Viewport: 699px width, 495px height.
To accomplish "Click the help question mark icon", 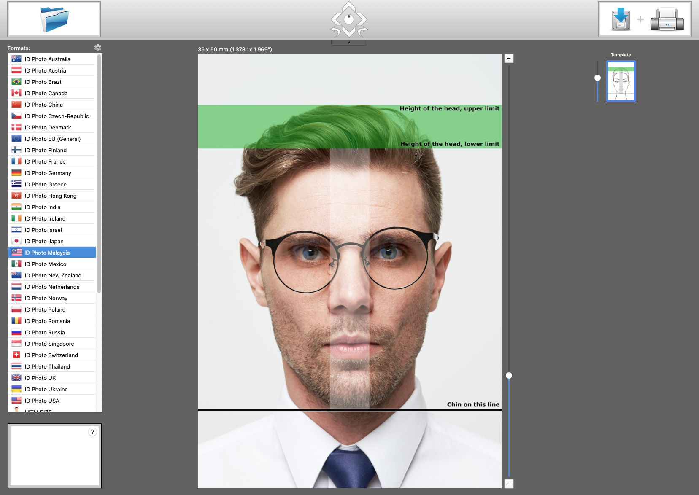I will (x=92, y=432).
